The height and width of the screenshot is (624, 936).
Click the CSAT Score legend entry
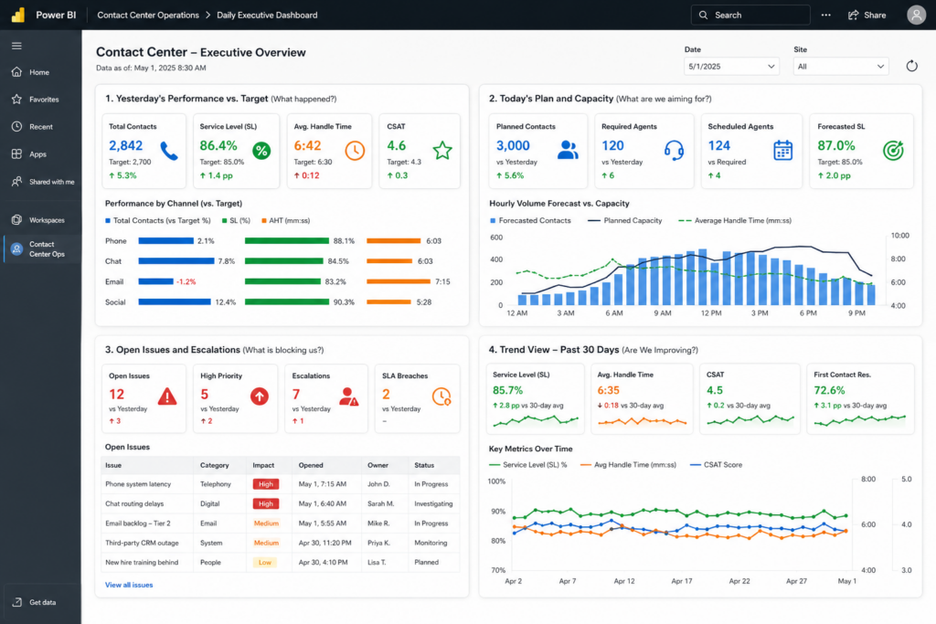click(x=717, y=465)
